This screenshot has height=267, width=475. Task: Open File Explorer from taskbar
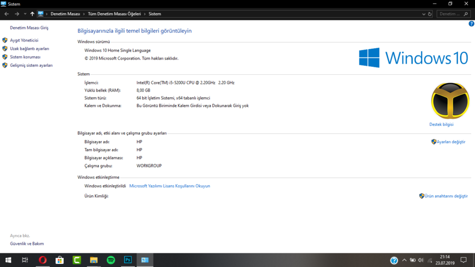coord(93,260)
